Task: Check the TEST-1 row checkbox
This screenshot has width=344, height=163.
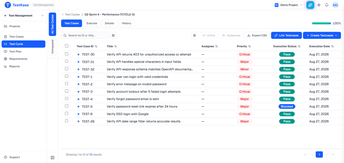Action: (67, 76)
